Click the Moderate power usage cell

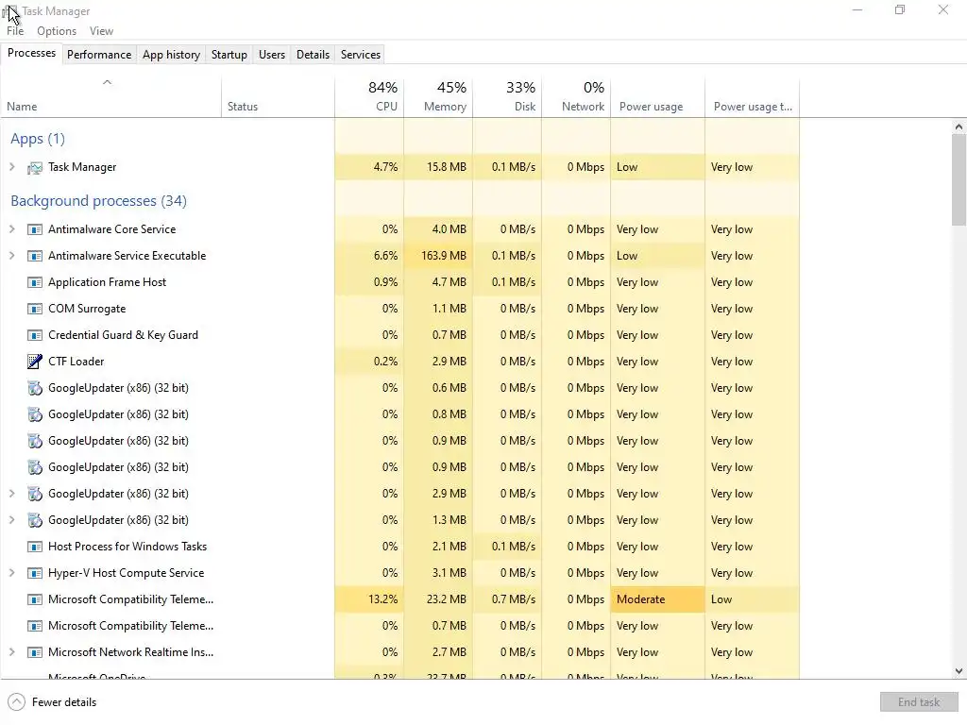click(658, 599)
